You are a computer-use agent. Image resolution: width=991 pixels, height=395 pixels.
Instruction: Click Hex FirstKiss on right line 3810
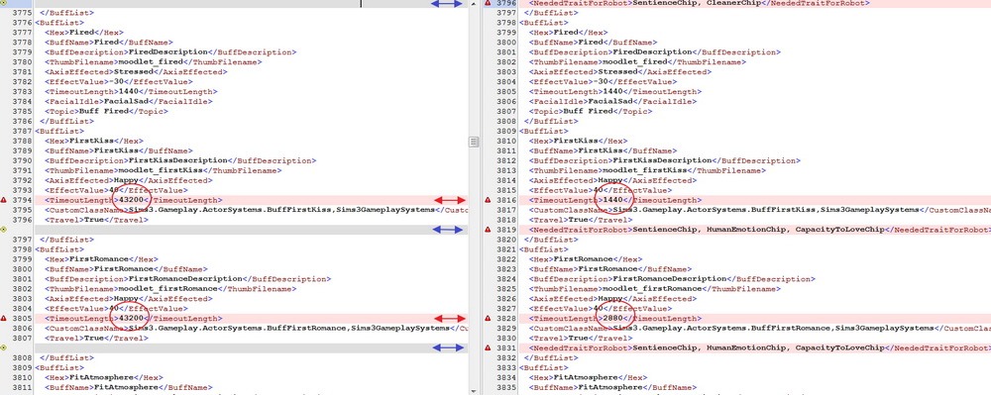pos(578,142)
